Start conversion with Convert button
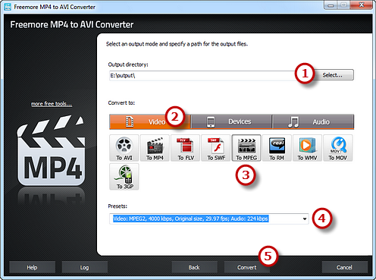The image size is (376, 280). [x=246, y=267]
